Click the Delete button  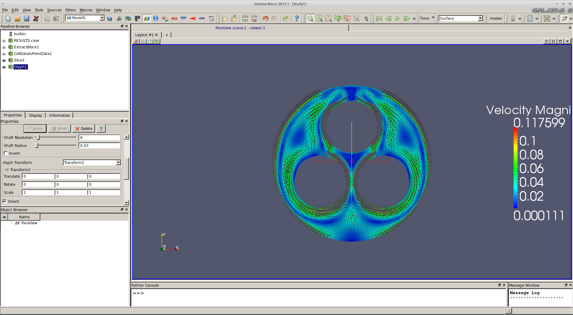coord(84,129)
